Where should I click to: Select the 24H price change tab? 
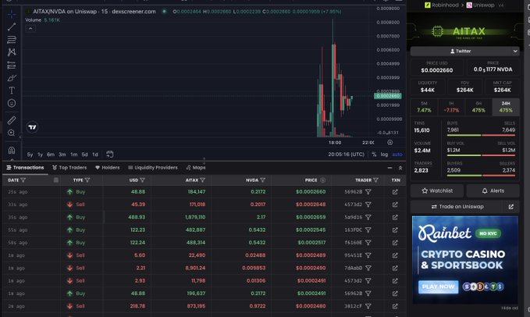click(x=506, y=107)
